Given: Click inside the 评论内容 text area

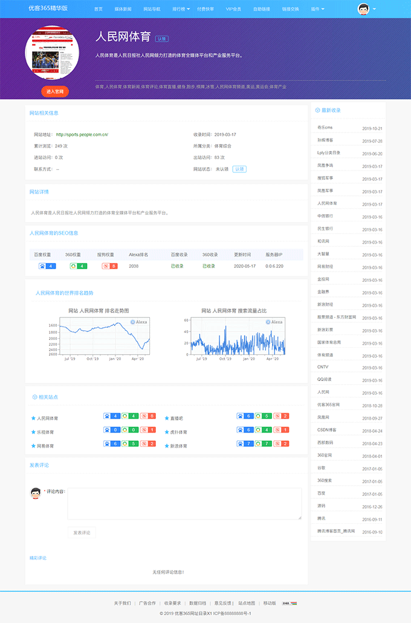Looking at the screenshot, I should point(184,504).
